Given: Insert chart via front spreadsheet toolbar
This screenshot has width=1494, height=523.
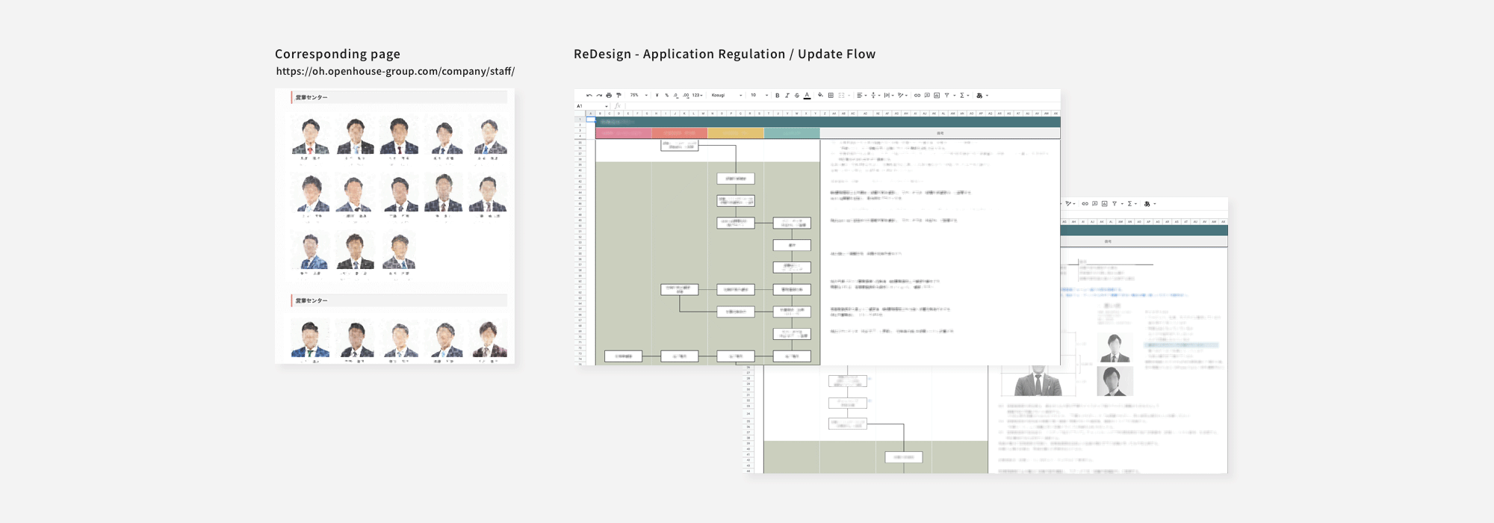Looking at the screenshot, I should coord(937,96).
